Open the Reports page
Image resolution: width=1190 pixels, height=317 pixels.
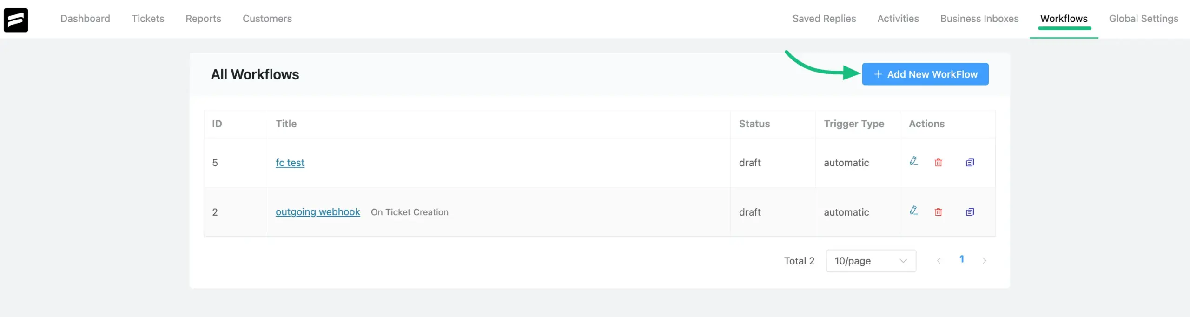tap(203, 19)
